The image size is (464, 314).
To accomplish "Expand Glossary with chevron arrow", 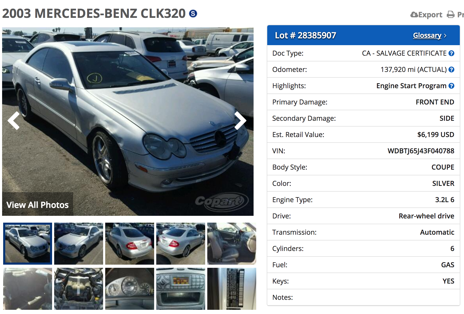I will tap(445, 36).
